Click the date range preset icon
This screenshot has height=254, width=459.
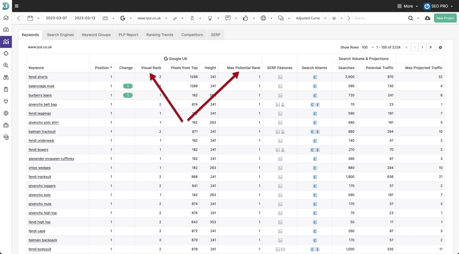click(105, 18)
